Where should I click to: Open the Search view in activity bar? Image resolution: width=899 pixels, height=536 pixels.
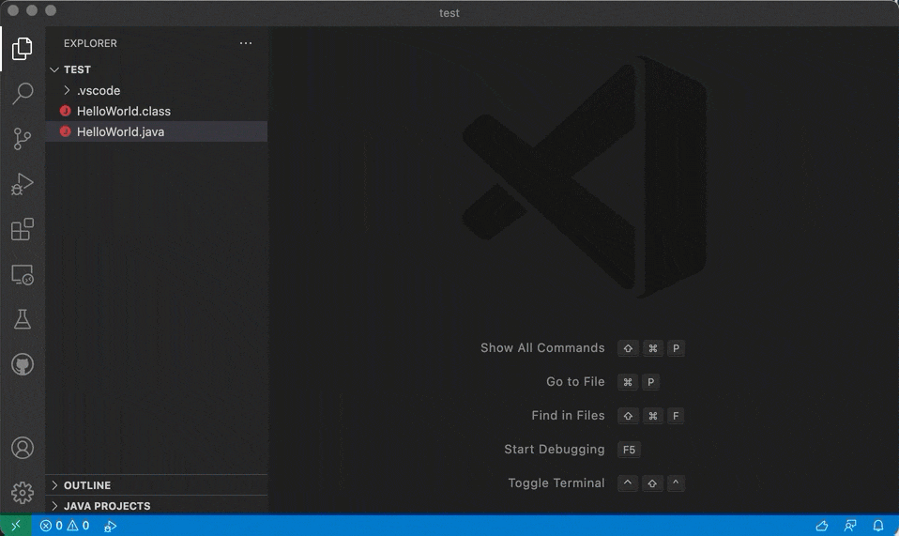pyautogui.click(x=23, y=93)
